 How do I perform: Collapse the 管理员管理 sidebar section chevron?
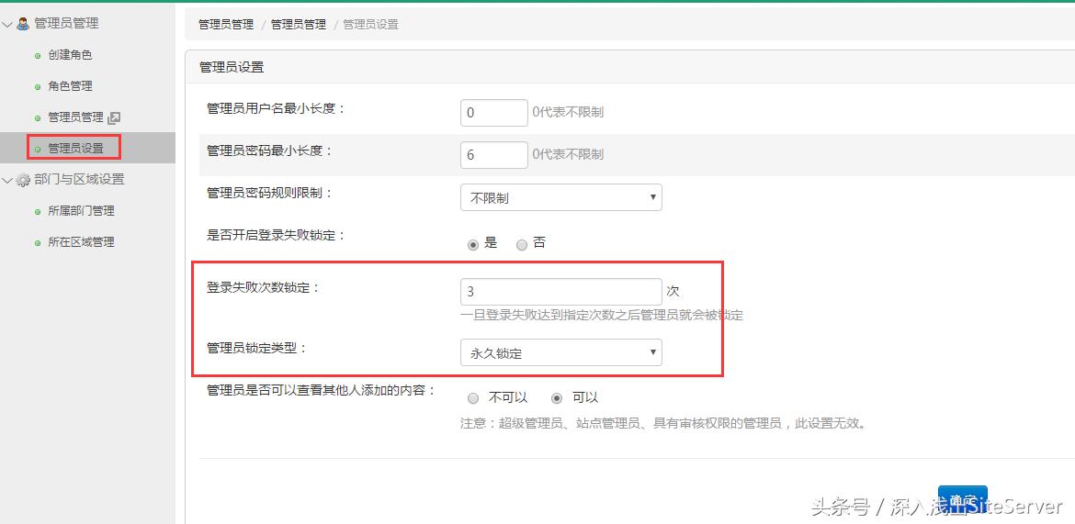pos(7,24)
